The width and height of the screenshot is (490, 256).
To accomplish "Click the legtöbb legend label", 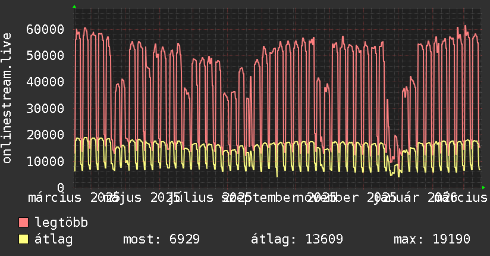I will (61, 223).
